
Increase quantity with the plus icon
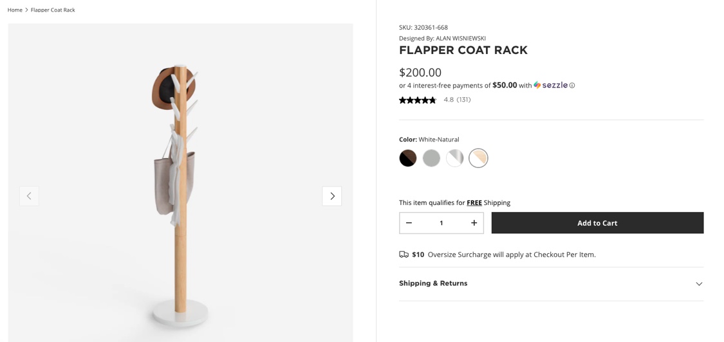tap(474, 223)
